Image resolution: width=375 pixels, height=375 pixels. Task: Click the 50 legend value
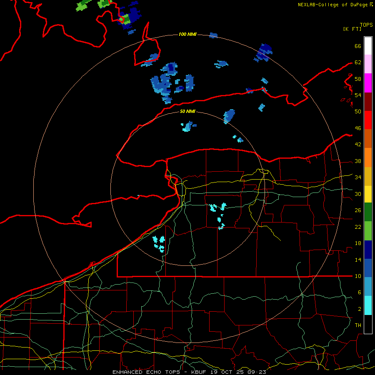tap(358, 112)
